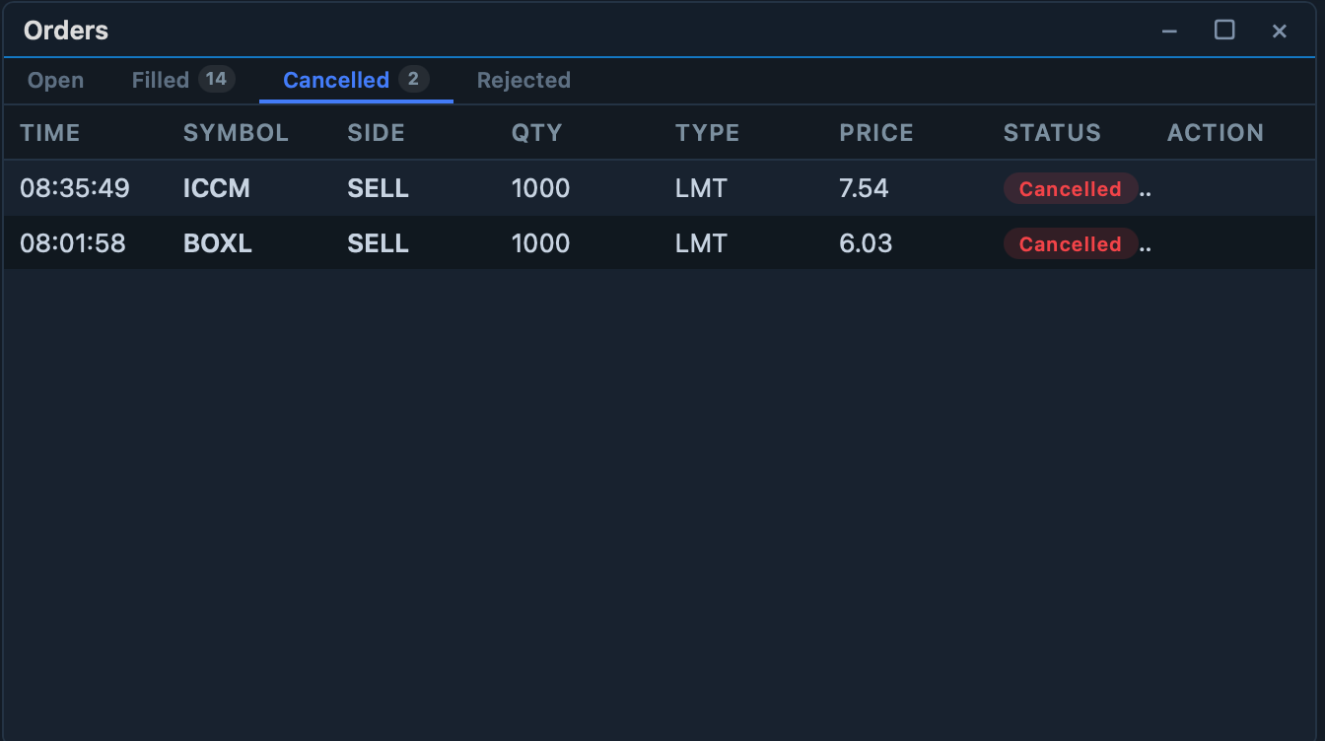
Task: Click quantity 1000 in BOXL row
Action: coord(540,243)
